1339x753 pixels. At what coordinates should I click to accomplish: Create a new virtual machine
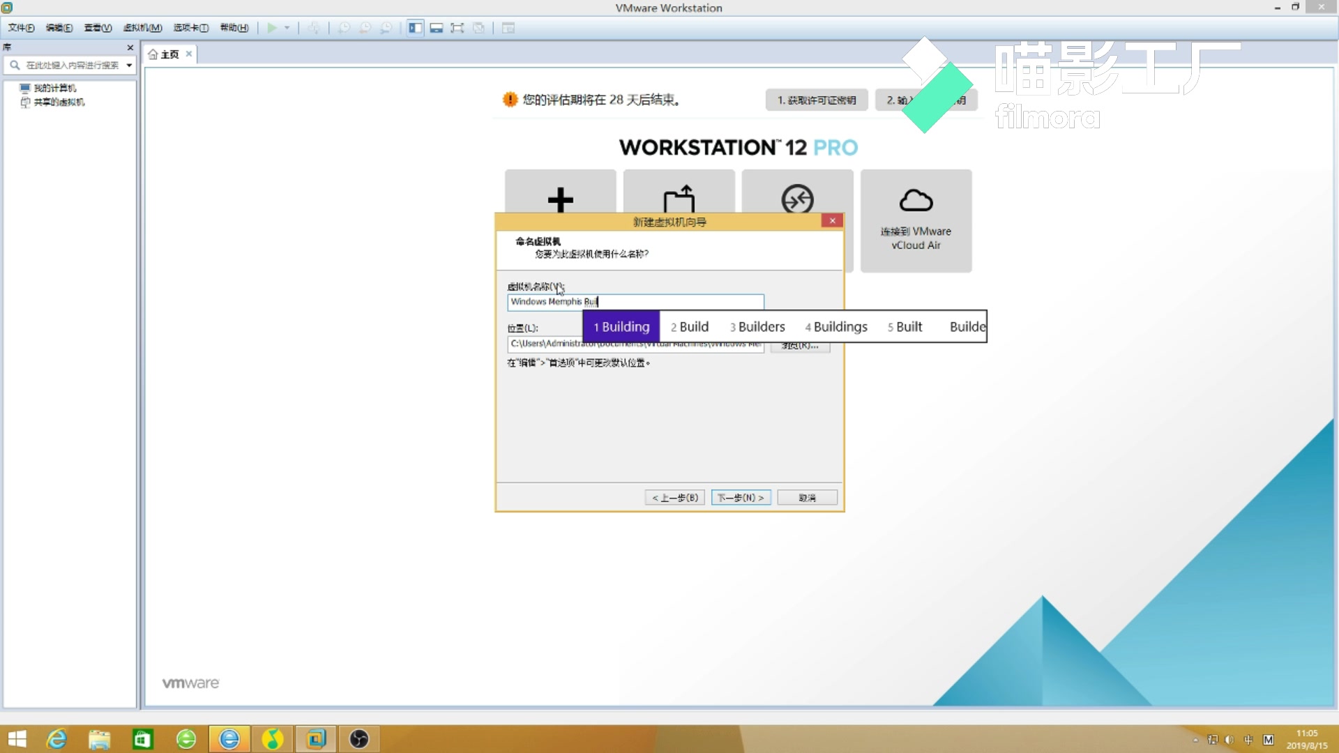tap(560, 202)
